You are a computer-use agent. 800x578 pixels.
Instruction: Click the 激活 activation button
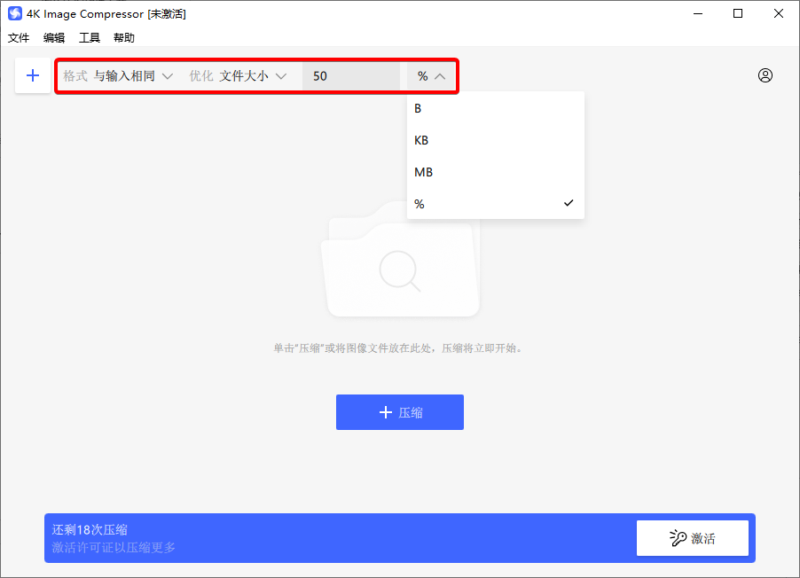pos(693,538)
